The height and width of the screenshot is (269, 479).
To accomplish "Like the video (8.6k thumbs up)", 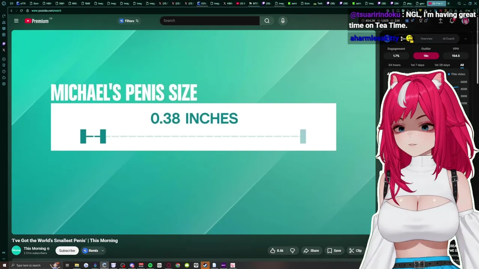I will click(x=277, y=251).
